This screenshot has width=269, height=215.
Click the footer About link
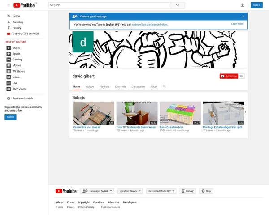click(60, 202)
